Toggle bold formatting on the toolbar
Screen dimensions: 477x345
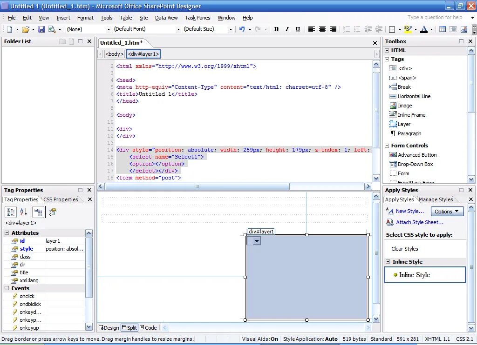[x=276, y=29]
